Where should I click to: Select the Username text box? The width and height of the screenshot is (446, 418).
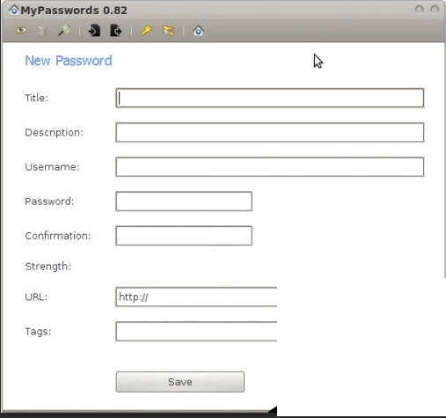[269, 167]
